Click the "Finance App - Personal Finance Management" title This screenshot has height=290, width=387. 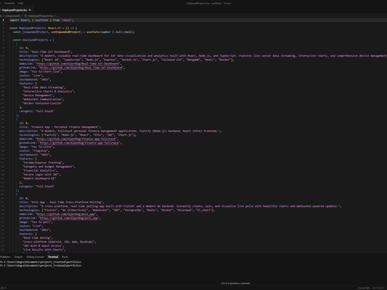[x=65, y=127]
